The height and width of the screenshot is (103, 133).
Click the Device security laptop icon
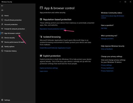[x=2, y=38]
